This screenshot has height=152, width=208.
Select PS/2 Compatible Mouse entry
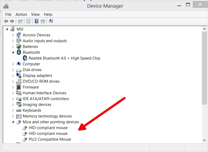click(50, 139)
